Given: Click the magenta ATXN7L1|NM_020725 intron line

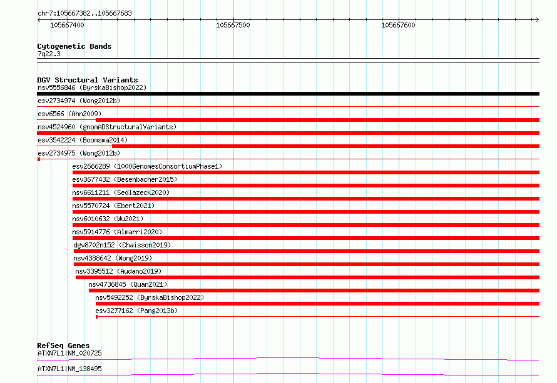Looking at the screenshot, I should point(288,359).
